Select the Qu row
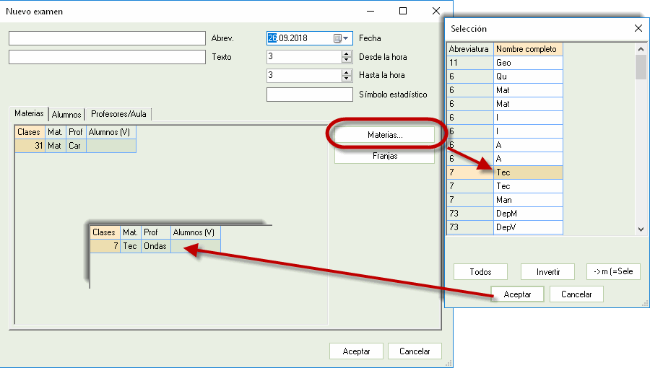The height and width of the screenshot is (368, 650). [505, 76]
